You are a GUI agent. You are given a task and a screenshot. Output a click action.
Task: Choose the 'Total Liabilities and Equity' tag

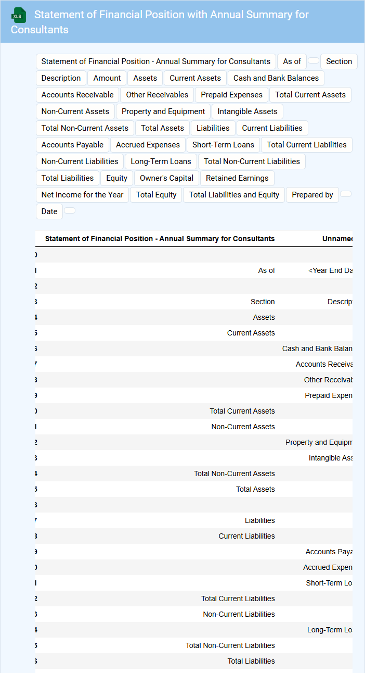point(234,195)
